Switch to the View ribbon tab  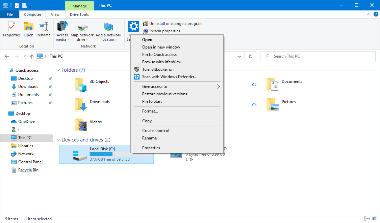[x=55, y=14]
